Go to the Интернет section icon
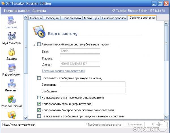170x133 pixels. [12, 83]
